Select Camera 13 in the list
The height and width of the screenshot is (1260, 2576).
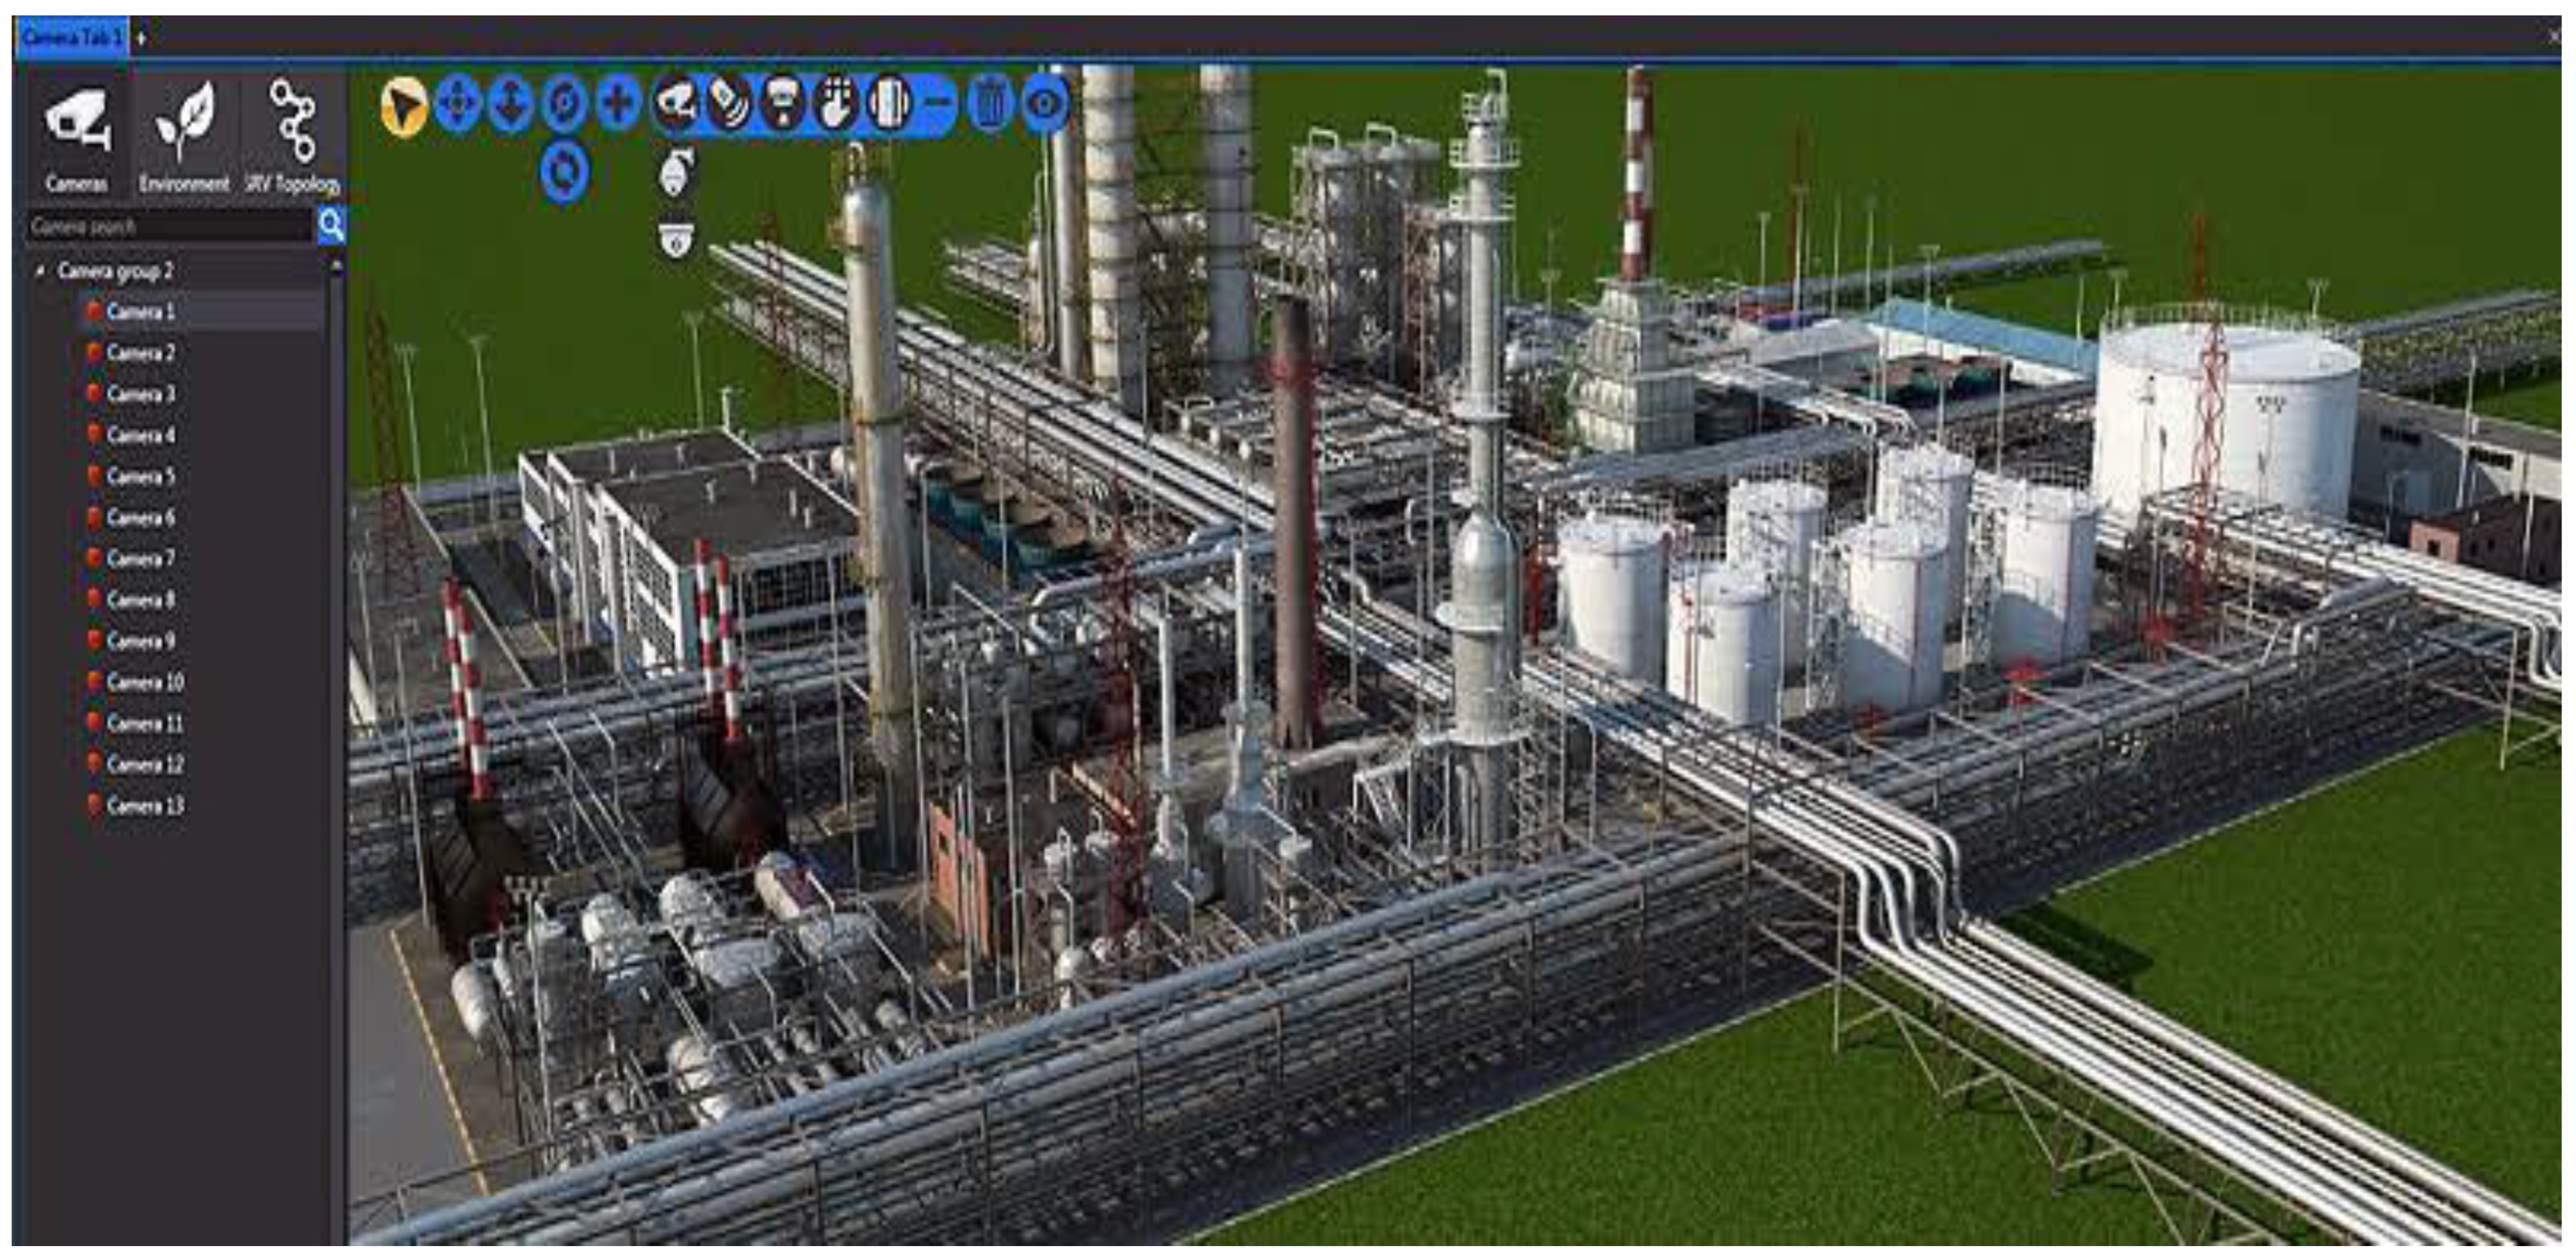144,806
